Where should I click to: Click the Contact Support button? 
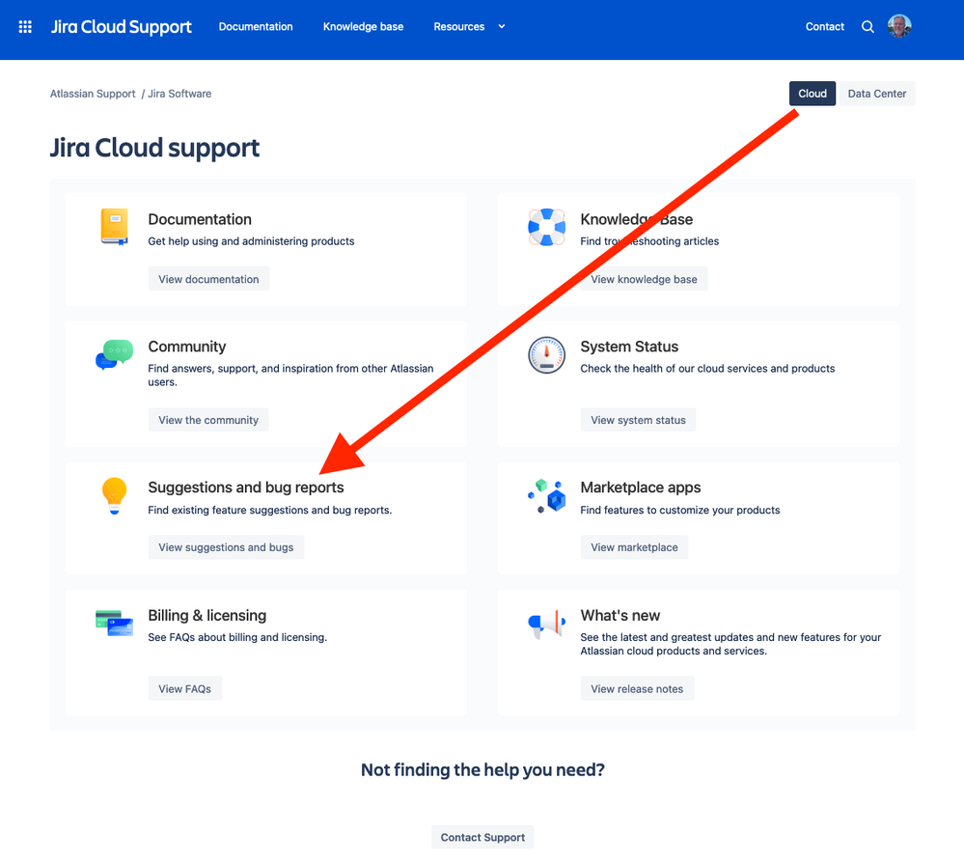(x=482, y=837)
